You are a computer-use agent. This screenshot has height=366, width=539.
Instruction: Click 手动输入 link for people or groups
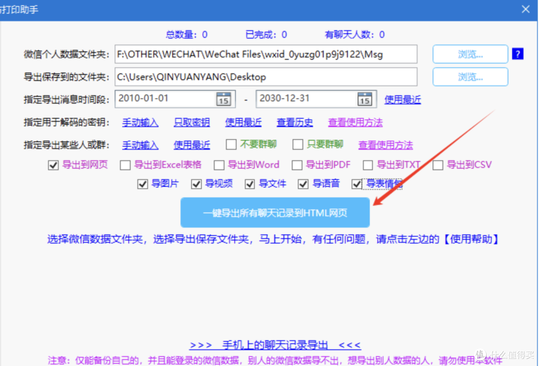click(x=140, y=145)
